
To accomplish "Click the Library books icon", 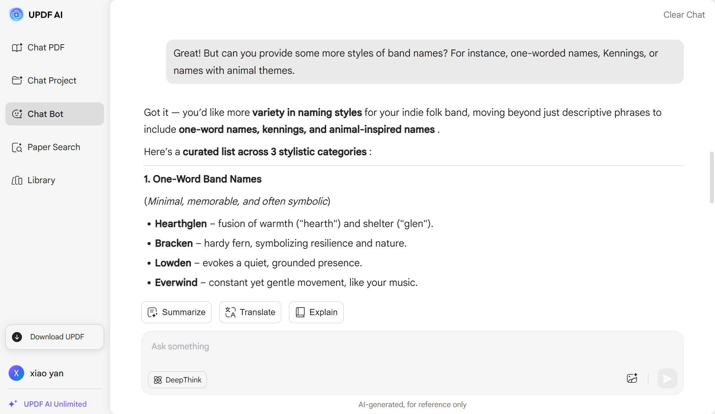I will pyautogui.click(x=17, y=180).
